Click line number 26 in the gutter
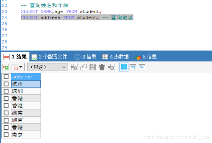This screenshot has width=212, height=143. [x=4, y=30]
